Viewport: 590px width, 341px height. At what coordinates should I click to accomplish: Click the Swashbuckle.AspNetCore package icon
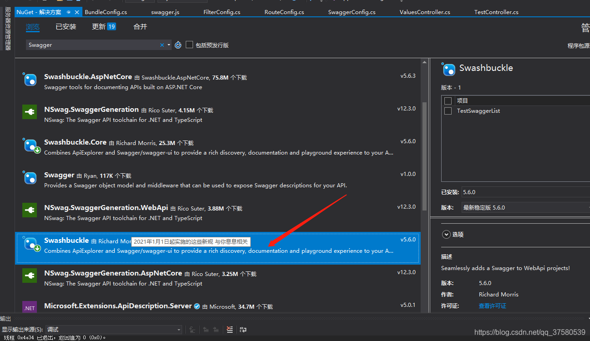pos(30,80)
